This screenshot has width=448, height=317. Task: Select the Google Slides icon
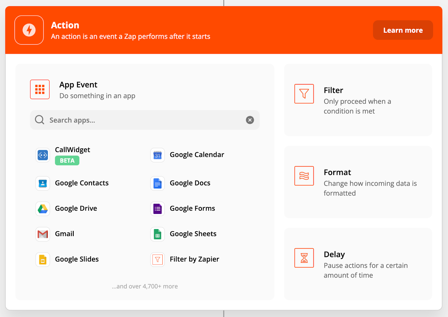pyautogui.click(x=43, y=260)
